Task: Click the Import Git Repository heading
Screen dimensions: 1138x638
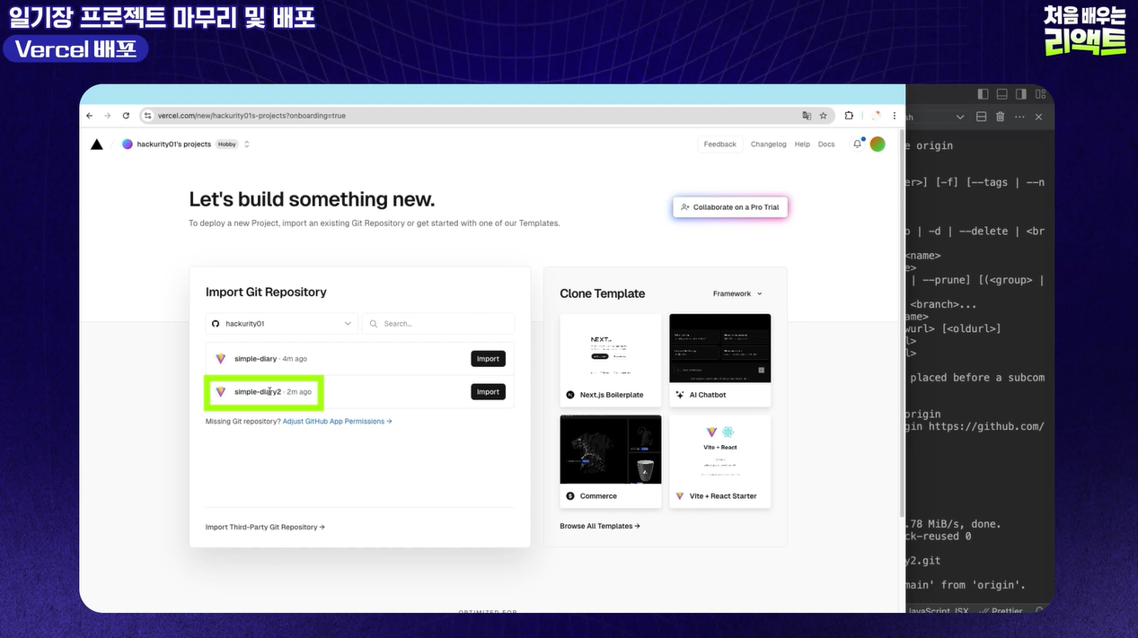Action: 266,292
